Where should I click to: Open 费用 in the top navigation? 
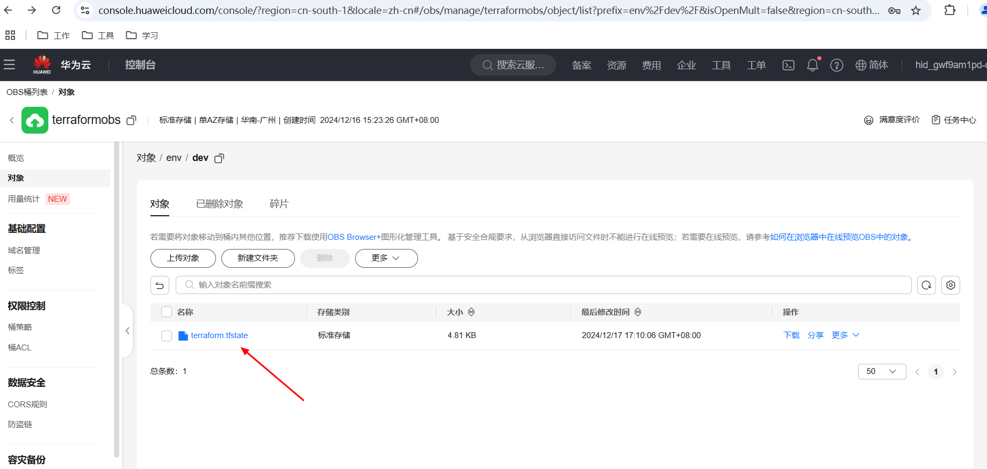pyautogui.click(x=651, y=65)
